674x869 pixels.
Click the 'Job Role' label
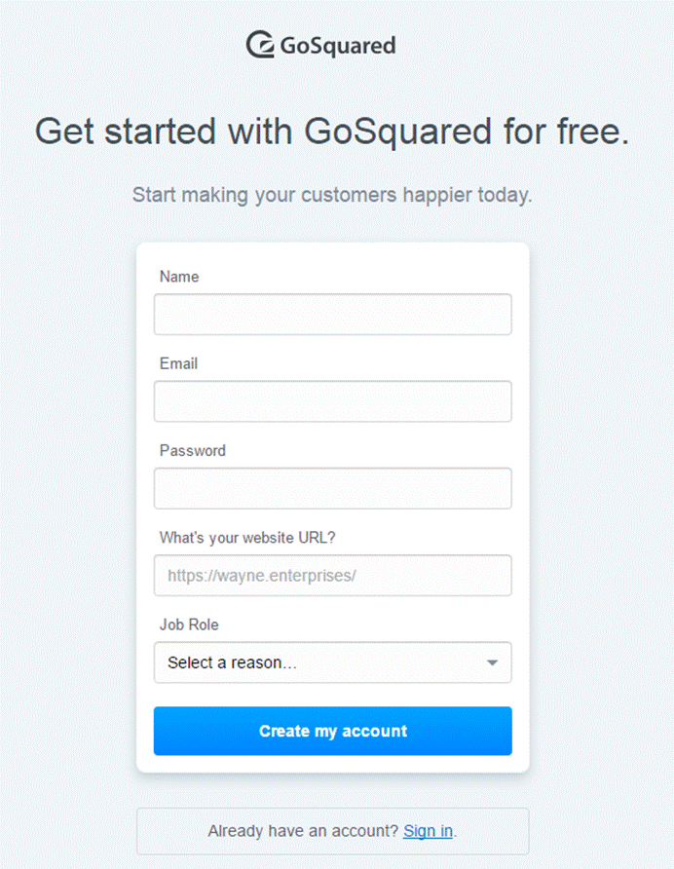coord(189,624)
